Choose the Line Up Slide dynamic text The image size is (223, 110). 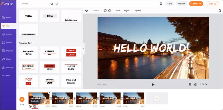[x=71, y=67]
